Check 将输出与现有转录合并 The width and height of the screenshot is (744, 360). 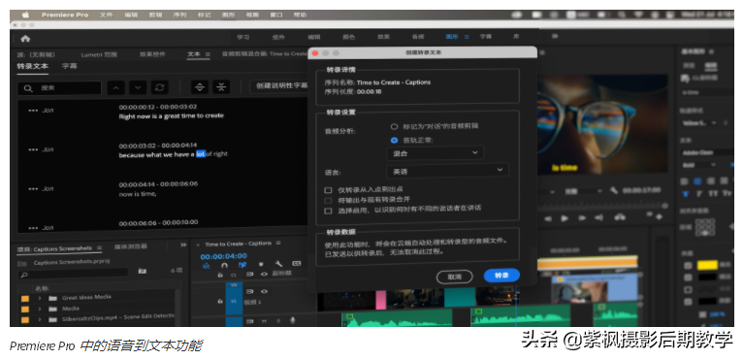coord(328,200)
